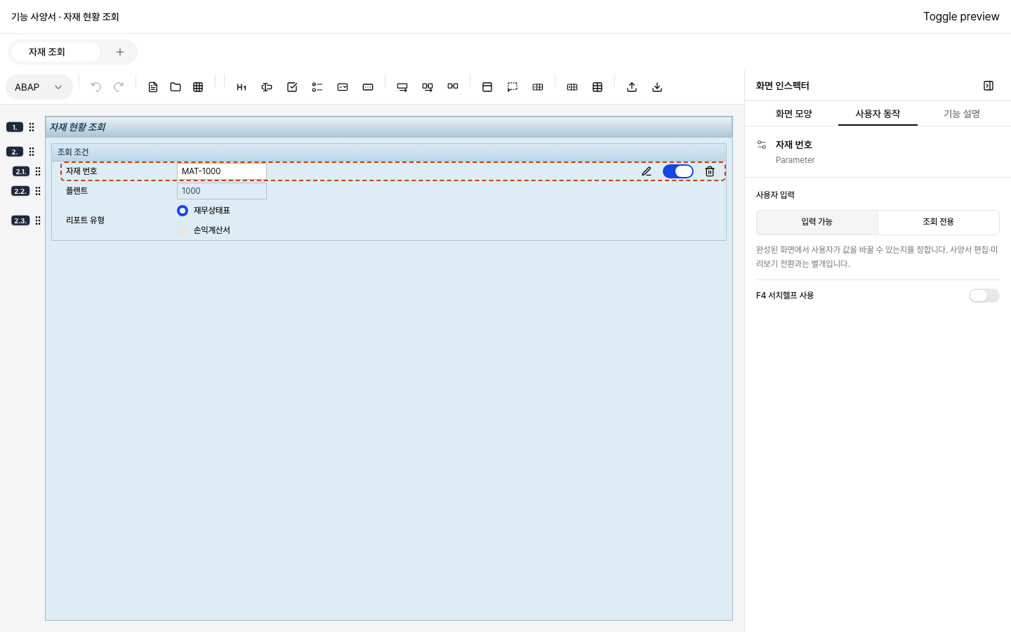Collapse the 화면 인스펙터 side panel
Viewport: 1011px width, 632px height.
coord(989,86)
